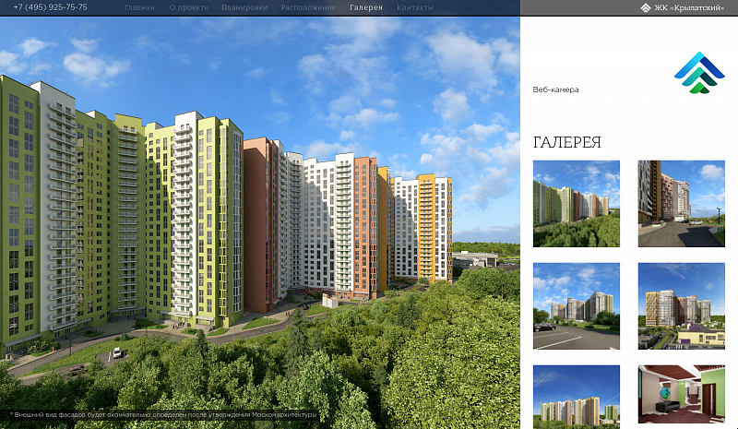Open the thumbnail with yellow tower and purple-roofed building
Viewport: 738px width, 429px height.
point(682,306)
